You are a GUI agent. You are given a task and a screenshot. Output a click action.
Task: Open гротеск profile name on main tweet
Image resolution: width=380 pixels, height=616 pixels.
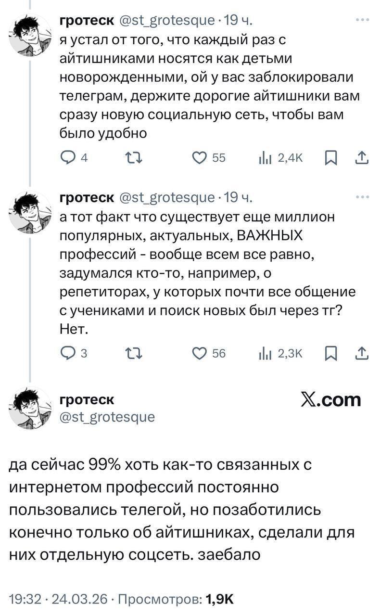tap(87, 399)
